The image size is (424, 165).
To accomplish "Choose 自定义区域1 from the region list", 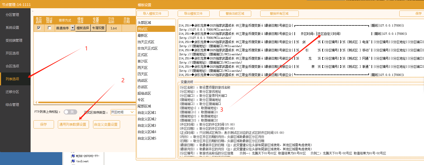I will coord(147,113).
